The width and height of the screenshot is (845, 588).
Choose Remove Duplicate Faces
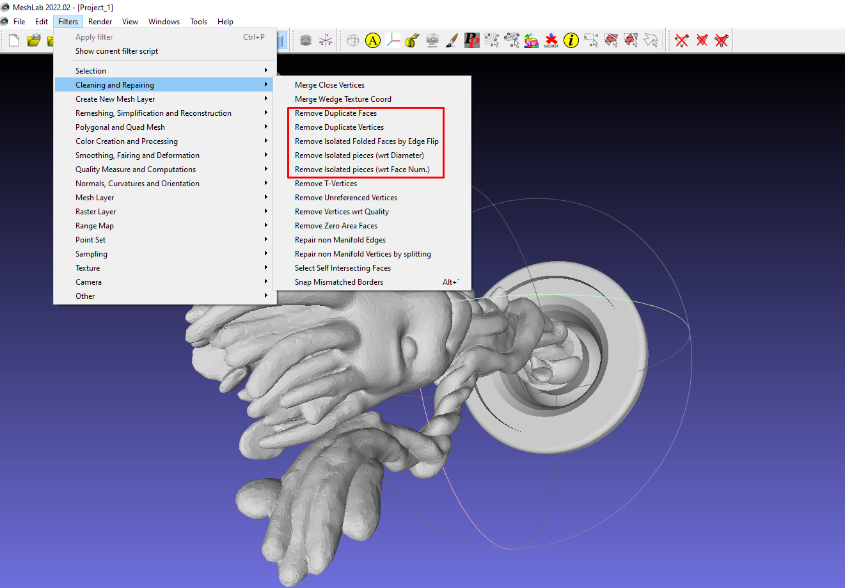point(372,113)
